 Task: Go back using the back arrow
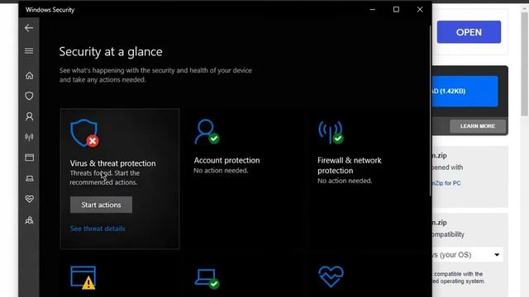pos(29,28)
